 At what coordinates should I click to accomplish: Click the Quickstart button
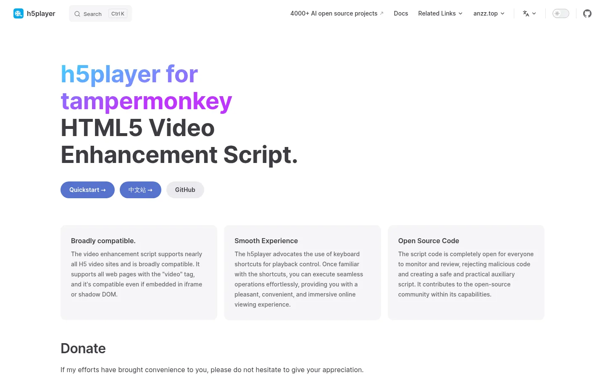click(87, 190)
